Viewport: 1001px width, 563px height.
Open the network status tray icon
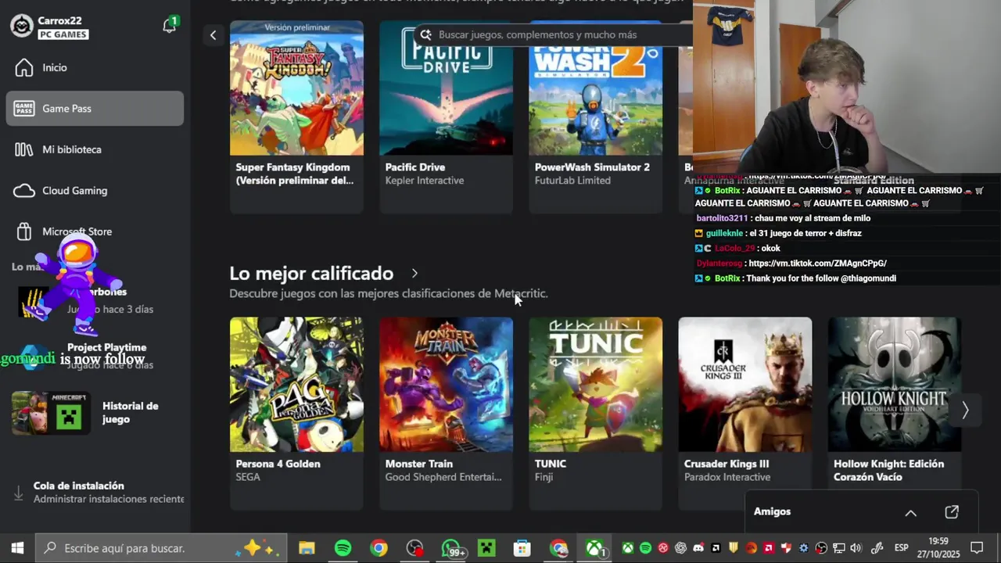(x=839, y=548)
